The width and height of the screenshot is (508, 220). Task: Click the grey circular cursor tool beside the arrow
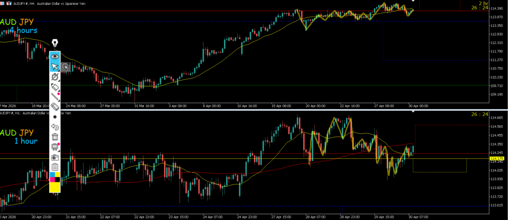tap(65, 67)
